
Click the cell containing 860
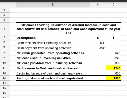[x=113, y=63]
